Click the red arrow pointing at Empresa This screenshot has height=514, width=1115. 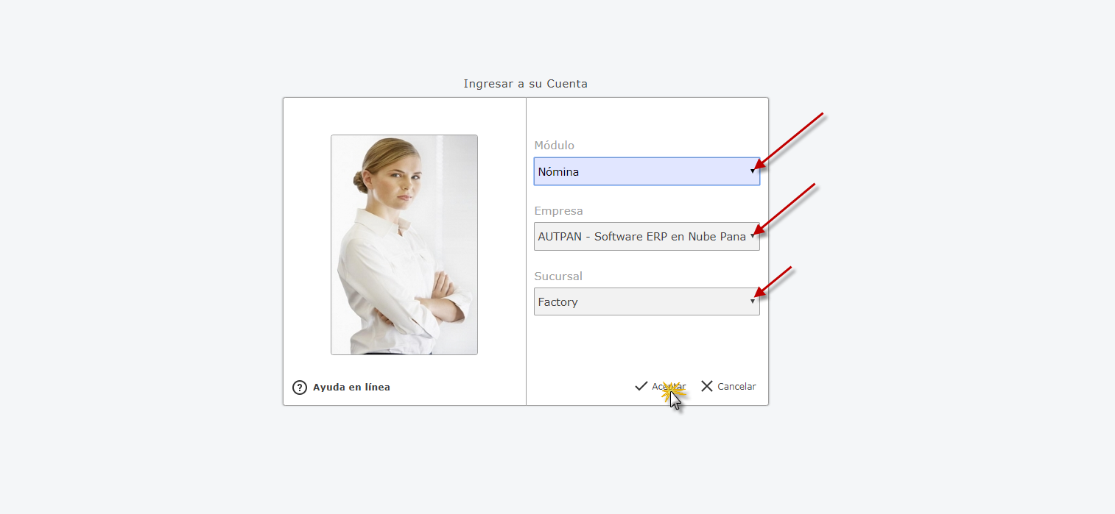pyautogui.click(x=787, y=208)
